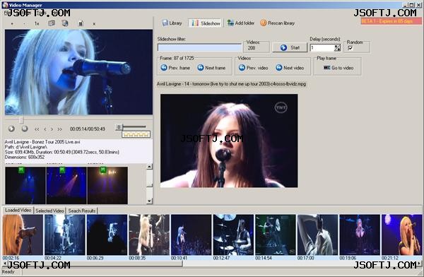The image size is (424, 277).
Task: Select the first blue stage preview thumbnail
Action: pyautogui.click(x=25, y=186)
